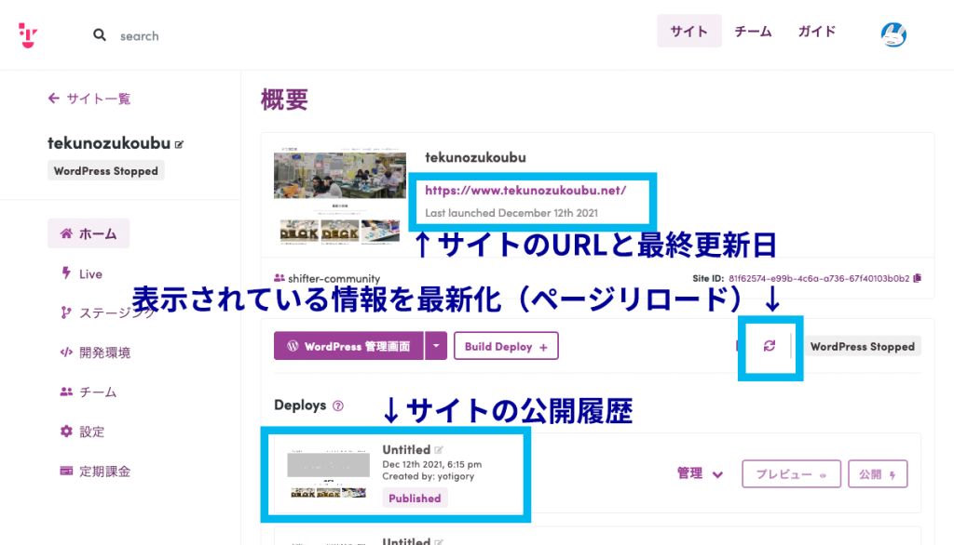The image size is (954, 545).
Task: Open 定期課金 in the sidebar
Action: pyautogui.click(x=95, y=471)
